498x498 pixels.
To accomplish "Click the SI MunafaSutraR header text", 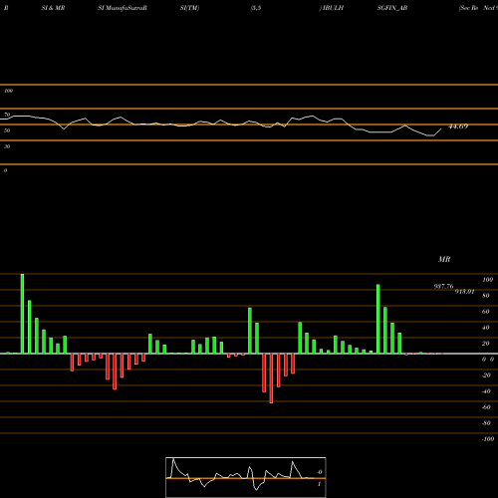I will [123, 8].
